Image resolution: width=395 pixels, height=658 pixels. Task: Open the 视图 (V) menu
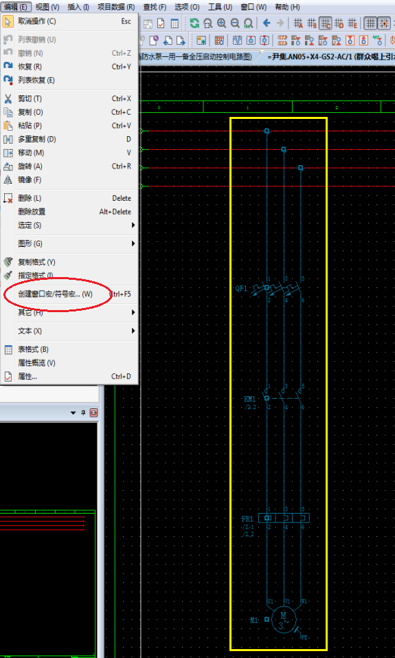tap(47, 7)
